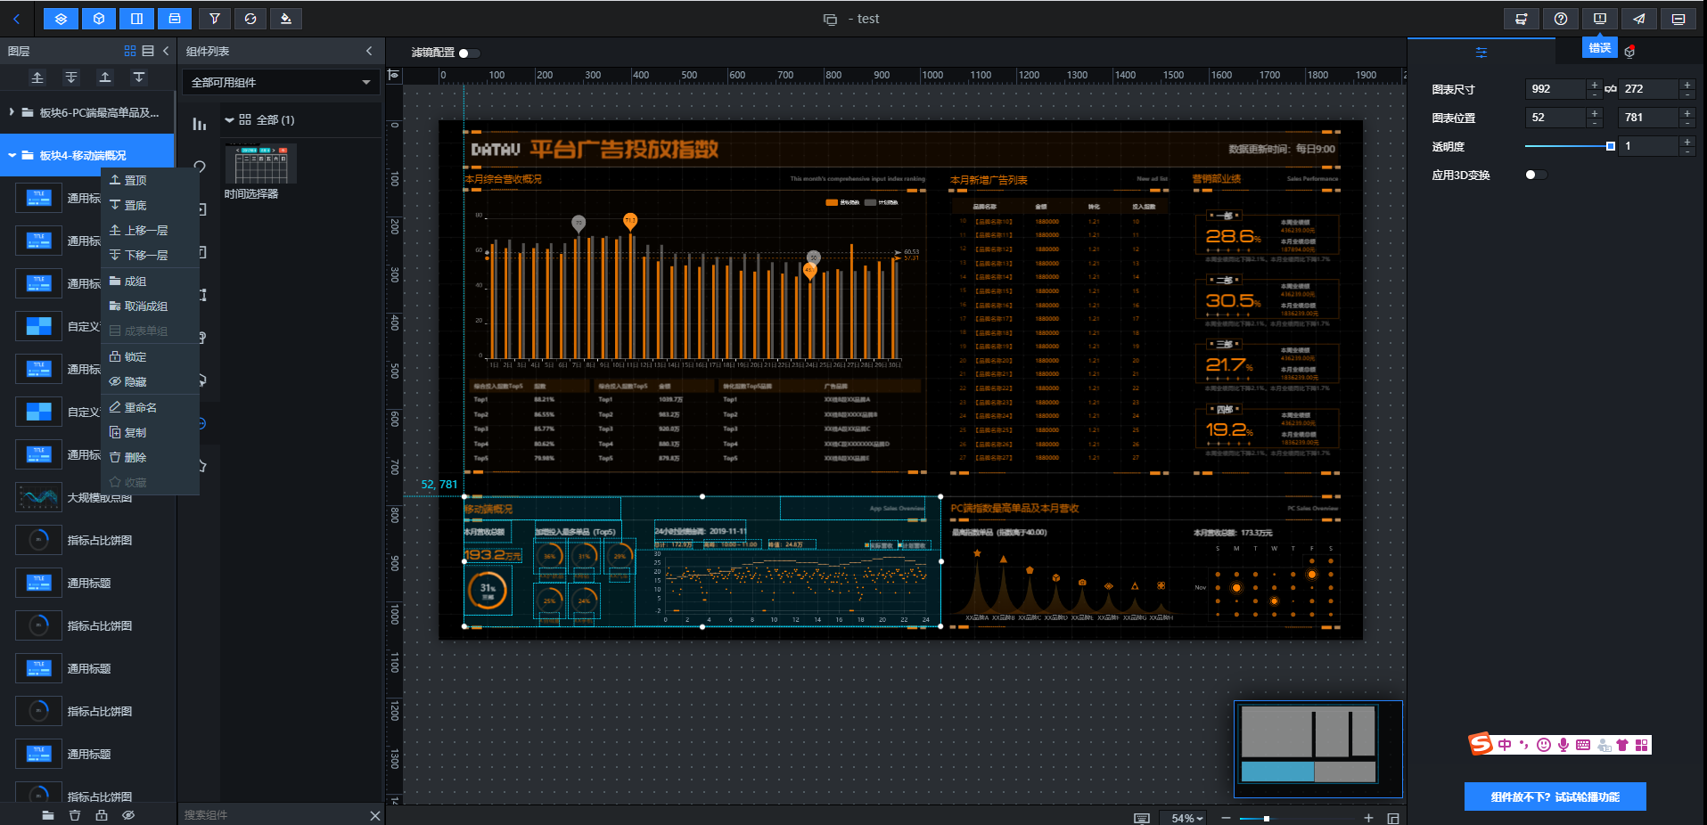The height and width of the screenshot is (825, 1707).
Task: Increase chart width stepper plus
Action: click(x=1594, y=85)
